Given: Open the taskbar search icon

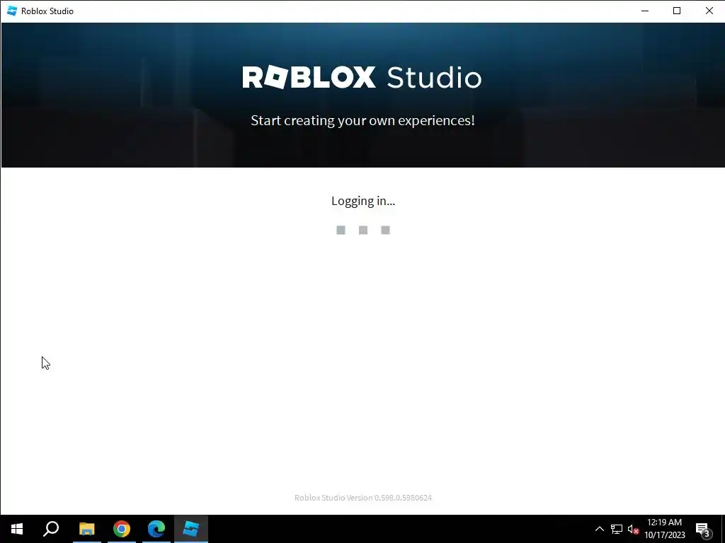Looking at the screenshot, I should coord(51,529).
